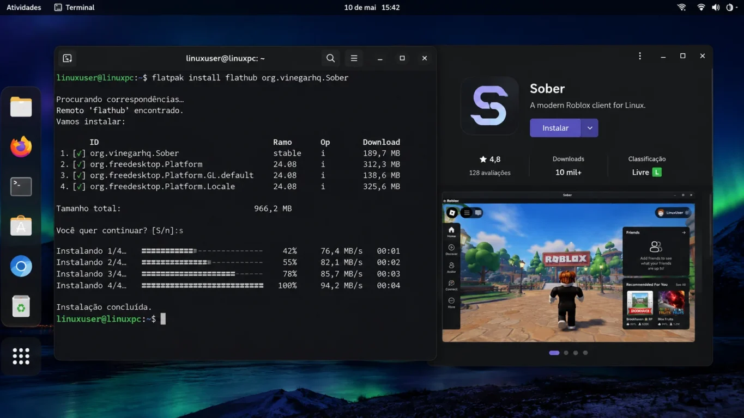The height and width of the screenshot is (418, 744).
Task: Open the Sober screenshot preview
Action: coord(568,267)
